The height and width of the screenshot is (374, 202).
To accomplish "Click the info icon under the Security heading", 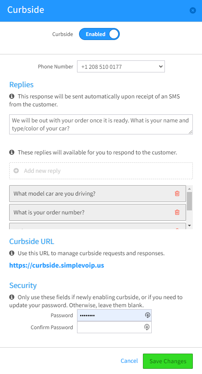I will pos(12,297).
